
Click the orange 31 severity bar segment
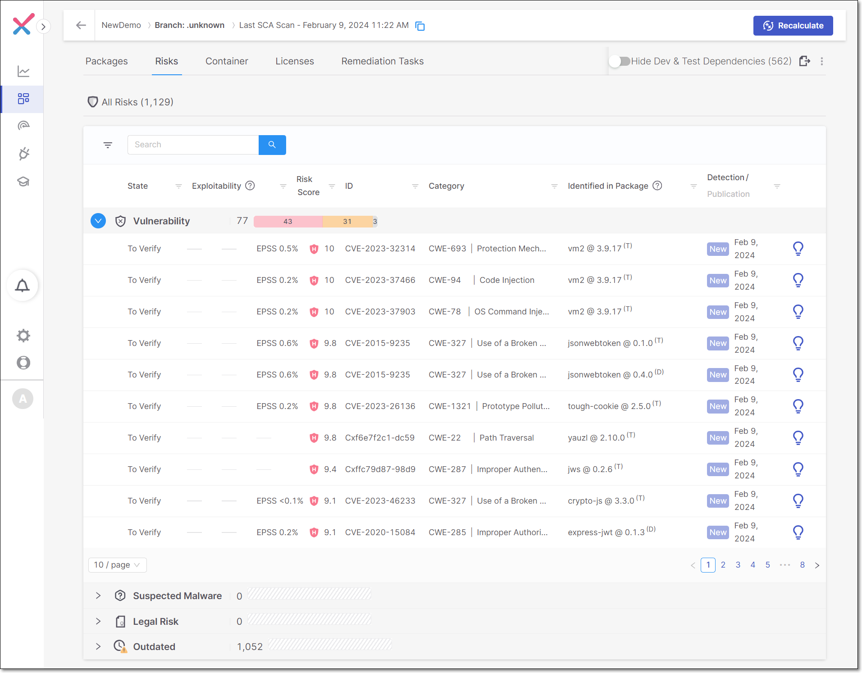click(347, 222)
